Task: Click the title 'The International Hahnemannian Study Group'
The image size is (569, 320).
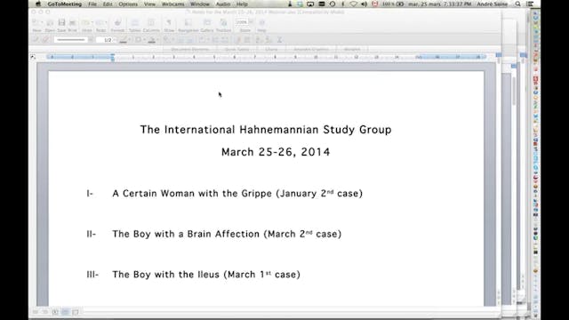Action: (x=266, y=130)
